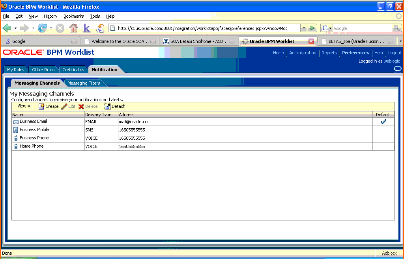This screenshot has width=404, height=259.
Task: Switch to Welcome to the Oracle SOA tab
Action: [120, 41]
